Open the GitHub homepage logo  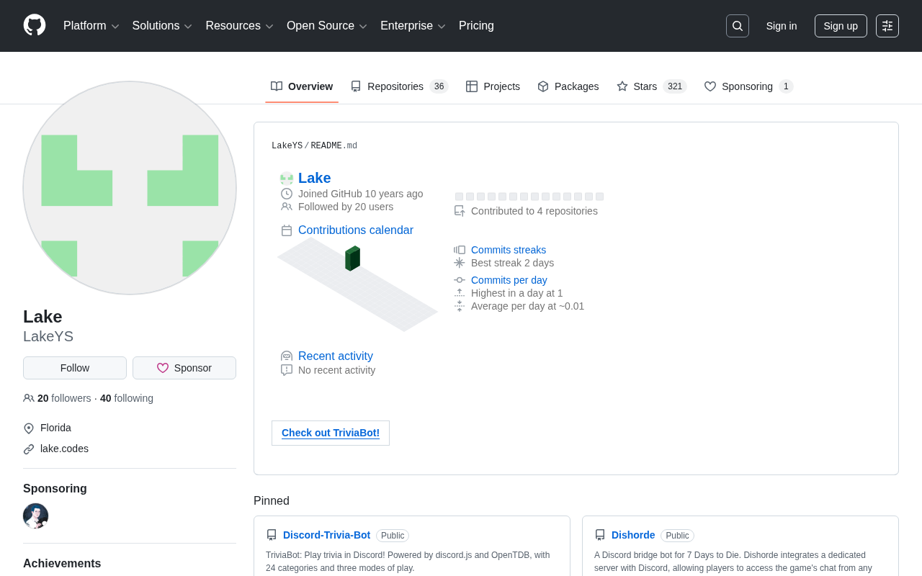(x=35, y=25)
